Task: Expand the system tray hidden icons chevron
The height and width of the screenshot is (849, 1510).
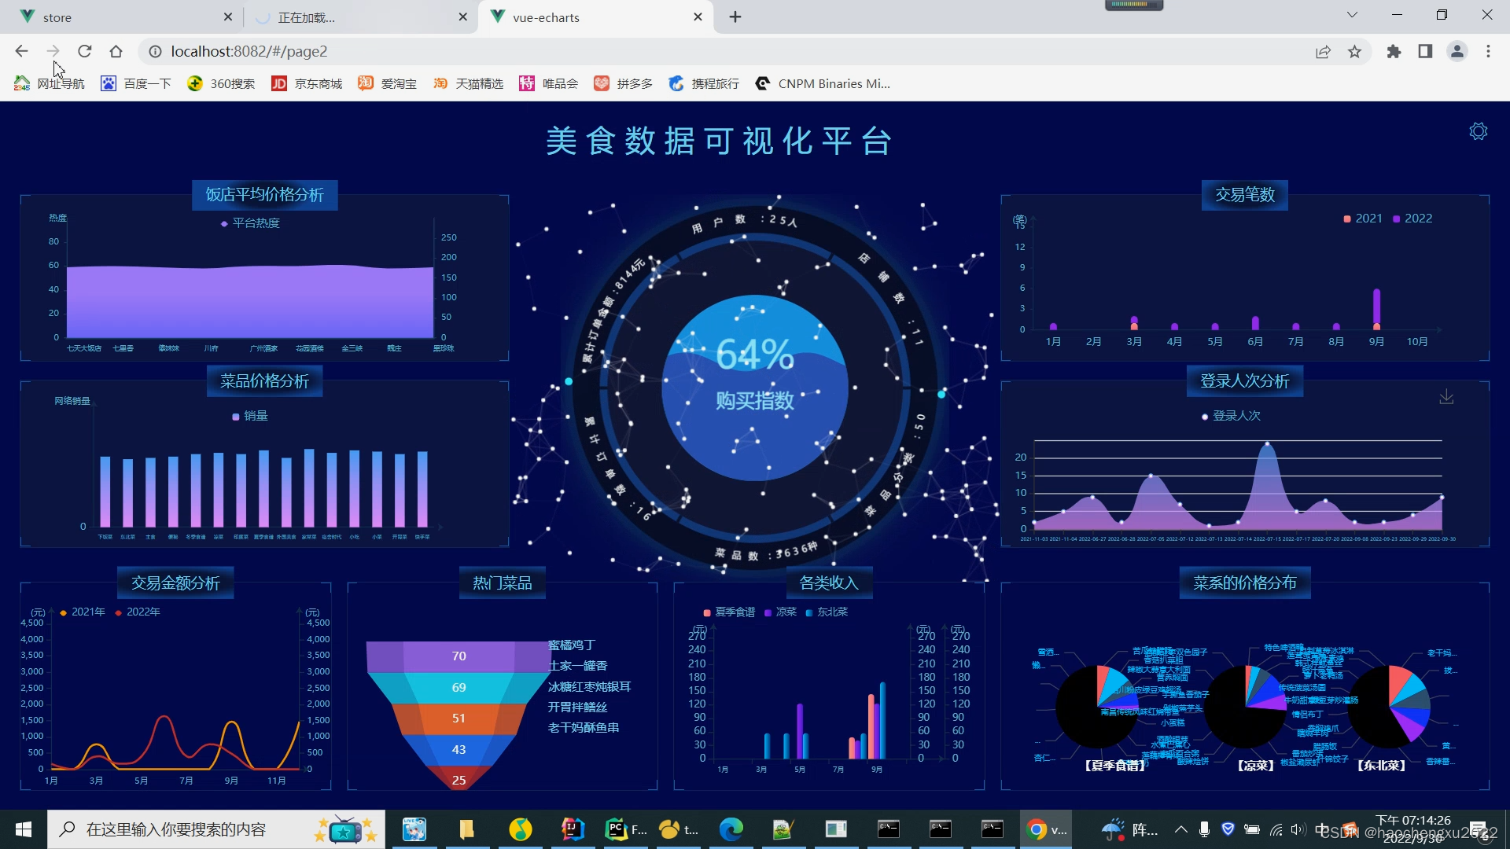Action: (x=1180, y=829)
